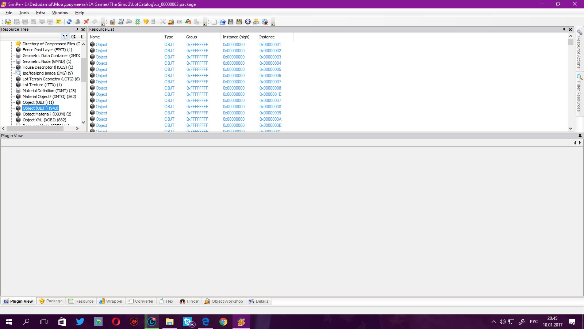Toggle the I instance sorting button

tap(82, 37)
